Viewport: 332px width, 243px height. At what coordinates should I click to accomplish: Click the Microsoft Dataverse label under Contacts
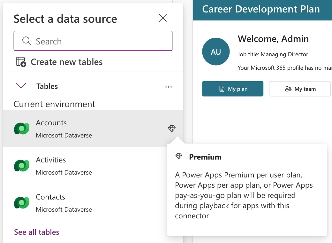point(64,209)
